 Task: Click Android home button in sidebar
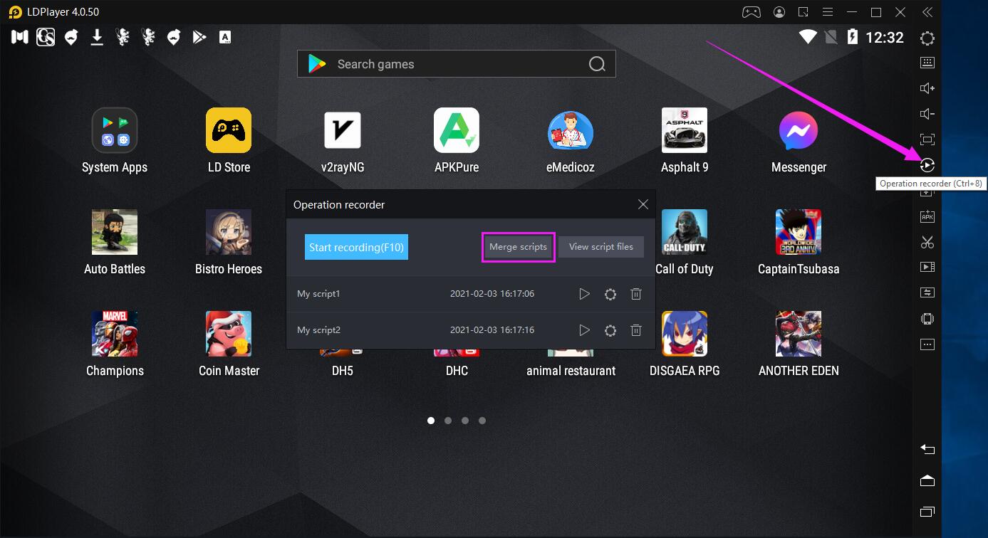pos(927,480)
